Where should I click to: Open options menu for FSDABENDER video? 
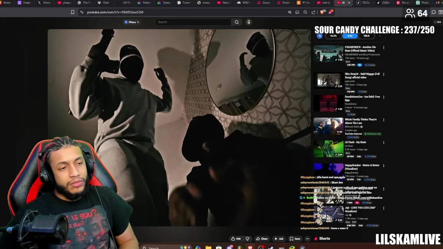[383, 47]
